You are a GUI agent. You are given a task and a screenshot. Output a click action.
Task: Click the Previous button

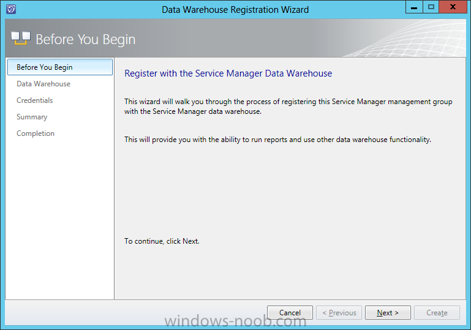[x=339, y=313]
